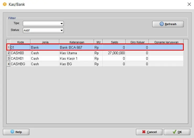Click the 27,000,000 saldo cell
This screenshot has height=138, width=194.
[114, 53]
